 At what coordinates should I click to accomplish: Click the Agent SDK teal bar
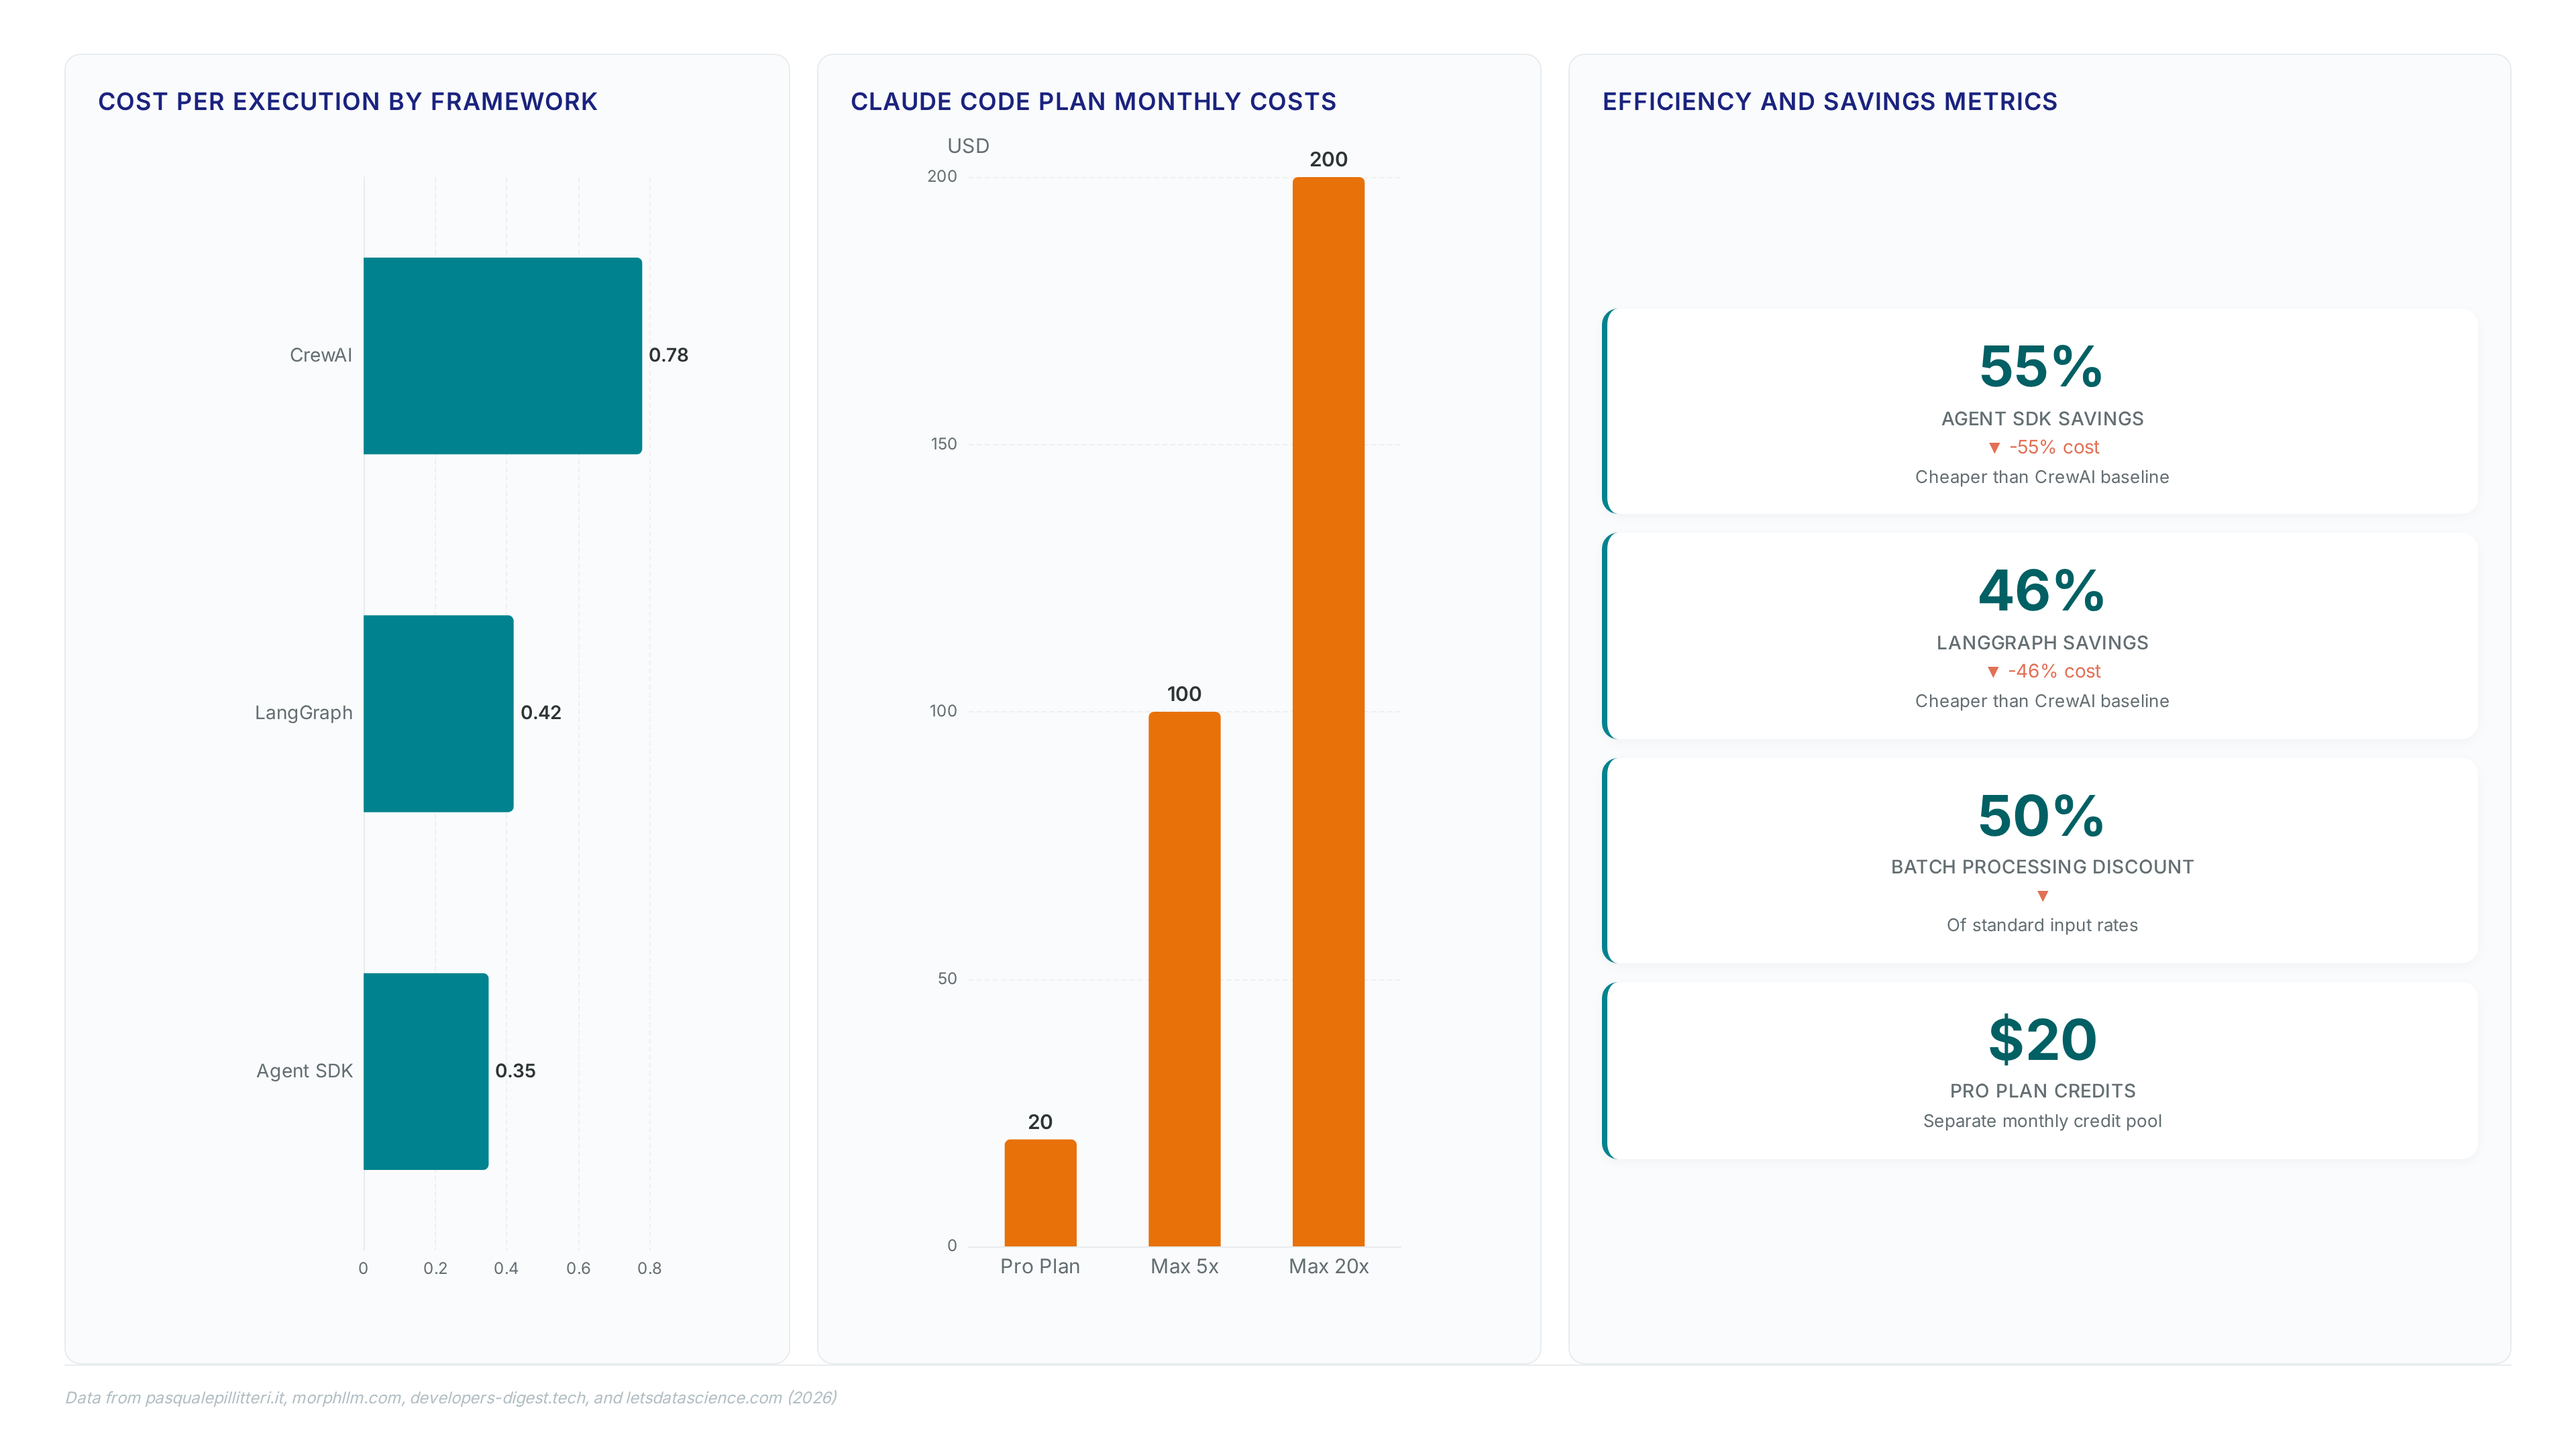[426, 1071]
